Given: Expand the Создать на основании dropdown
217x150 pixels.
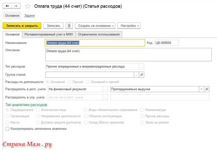Looking at the screenshot, I should point(95,25).
